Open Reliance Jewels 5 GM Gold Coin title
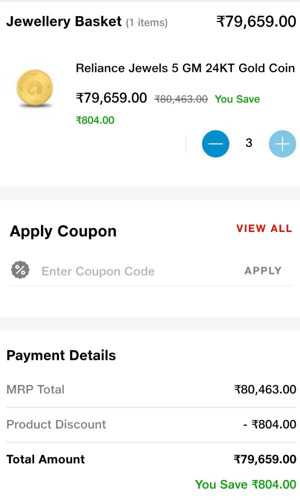The height and width of the screenshot is (500, 300). click(185, 68)
